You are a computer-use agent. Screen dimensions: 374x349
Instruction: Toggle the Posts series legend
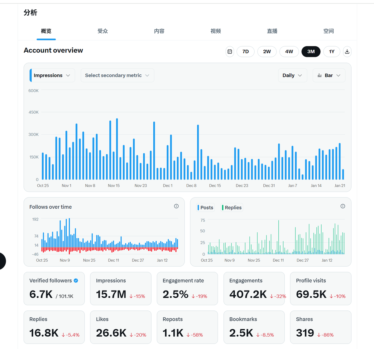(x=205, y=207)
